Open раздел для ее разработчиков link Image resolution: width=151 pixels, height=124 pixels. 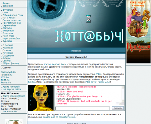coord(59,117)
